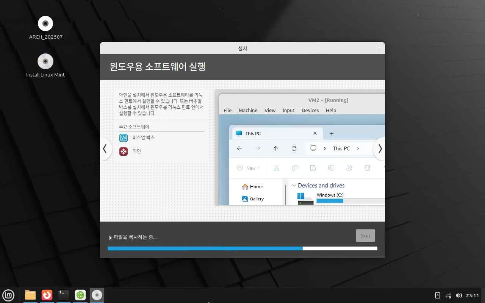Viewport: 485px width, 303px height.
Task: Open the Files folder in the taskbar
Action: pyautogui.click(x=30, y=295)
